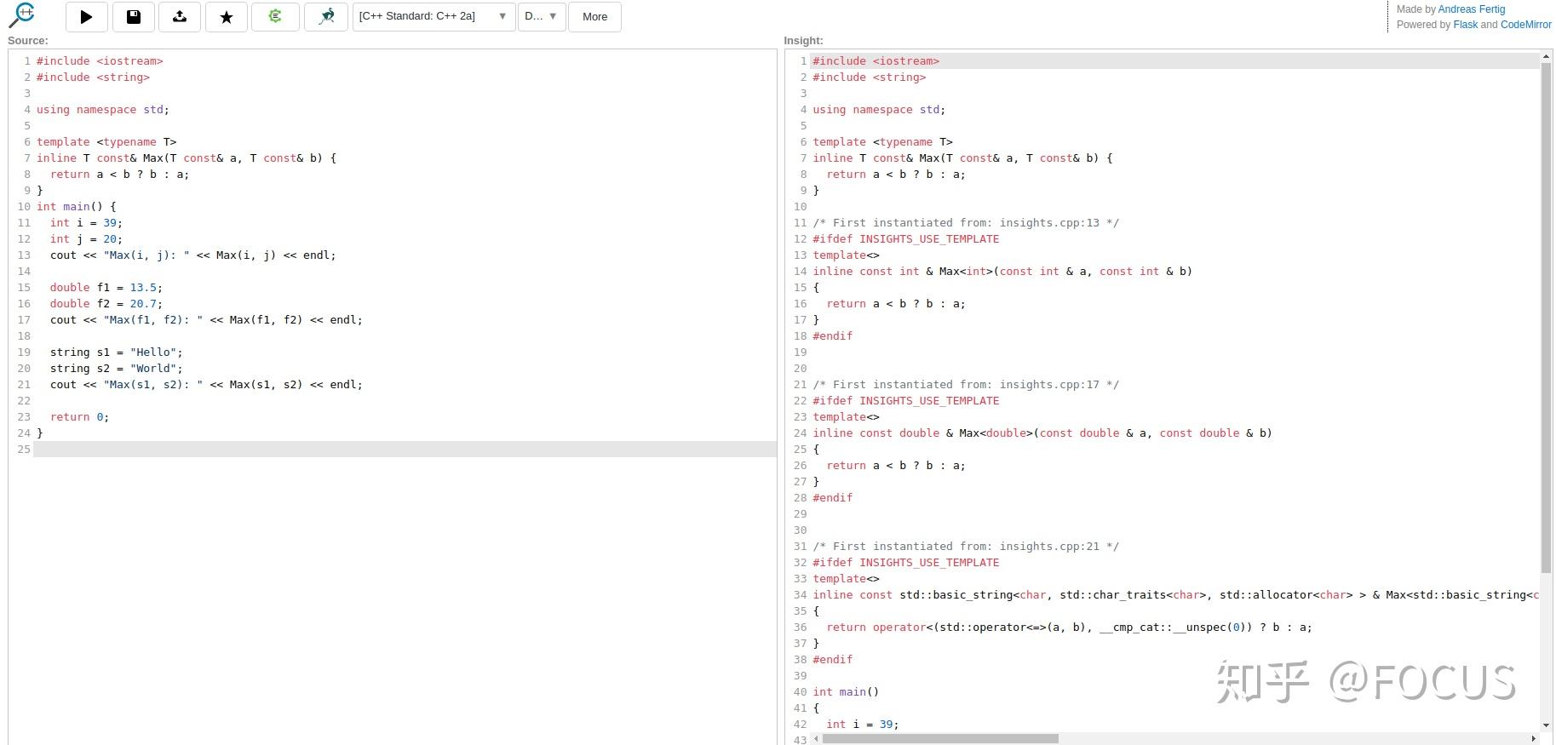Screen dimensions: 1556x745
Task: Click the star toolbar icon
Action: (227, 16)
